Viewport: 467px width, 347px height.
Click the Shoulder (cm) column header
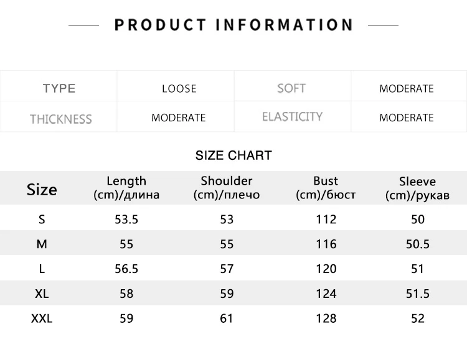tap(227, 188)
